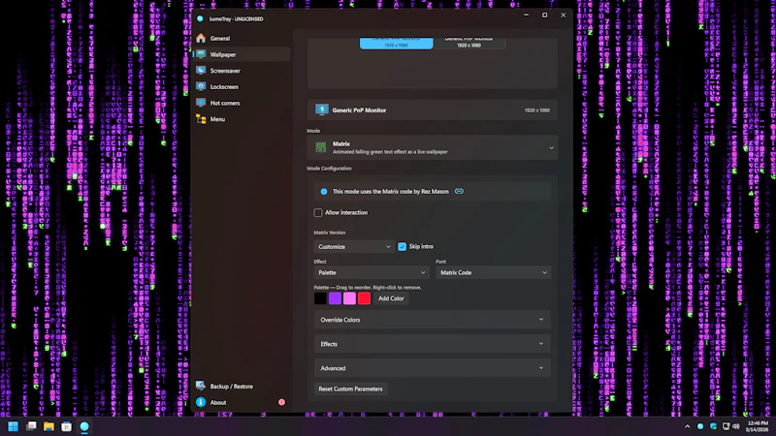Expand the Effects section
The height and width of the screenshot is (436, 776).
pos(433,344)
